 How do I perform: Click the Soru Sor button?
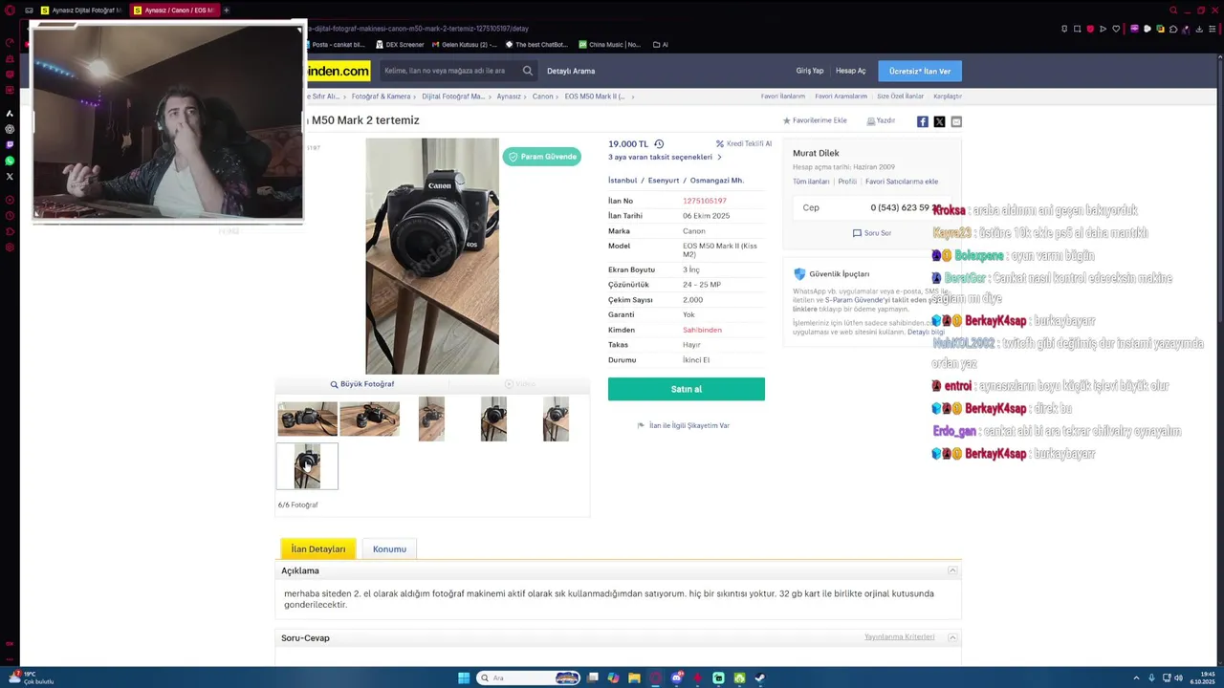(872, 233)
